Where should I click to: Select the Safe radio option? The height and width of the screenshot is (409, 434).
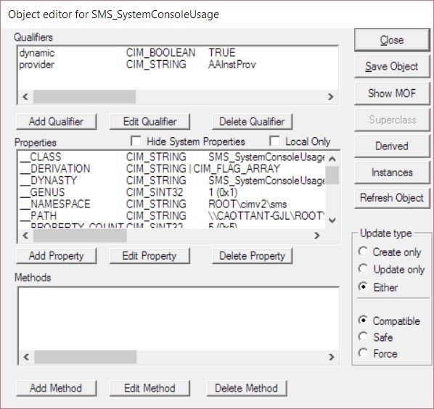tap(363, 336)
